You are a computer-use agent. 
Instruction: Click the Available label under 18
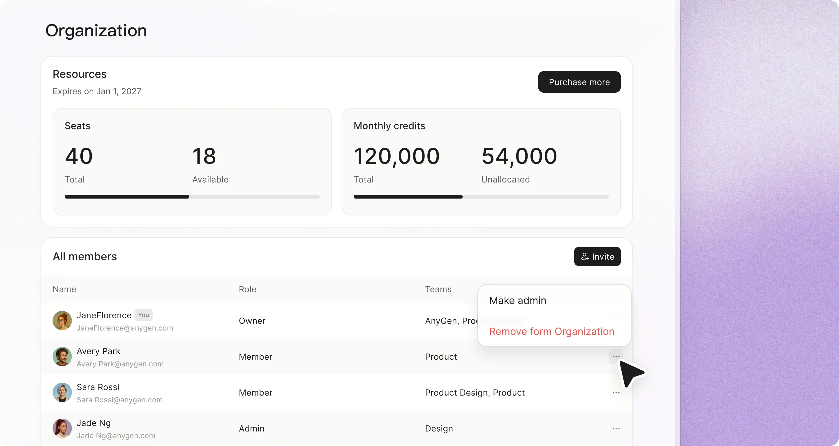[210, 180]
